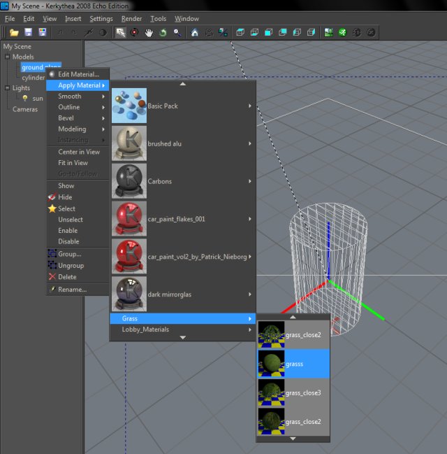447x454 pixels.
Task: Click the fourth cube view icon
Action: (283, 32)
